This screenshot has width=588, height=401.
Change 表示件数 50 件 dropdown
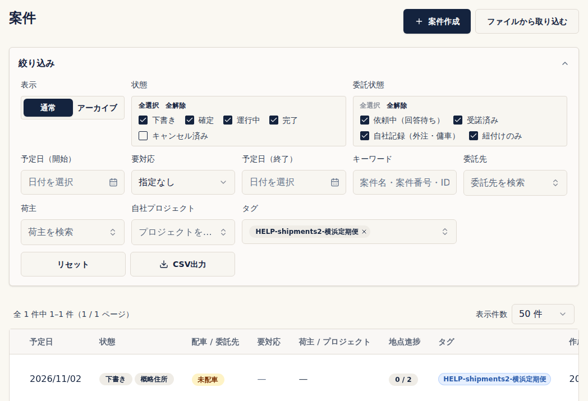543,314
